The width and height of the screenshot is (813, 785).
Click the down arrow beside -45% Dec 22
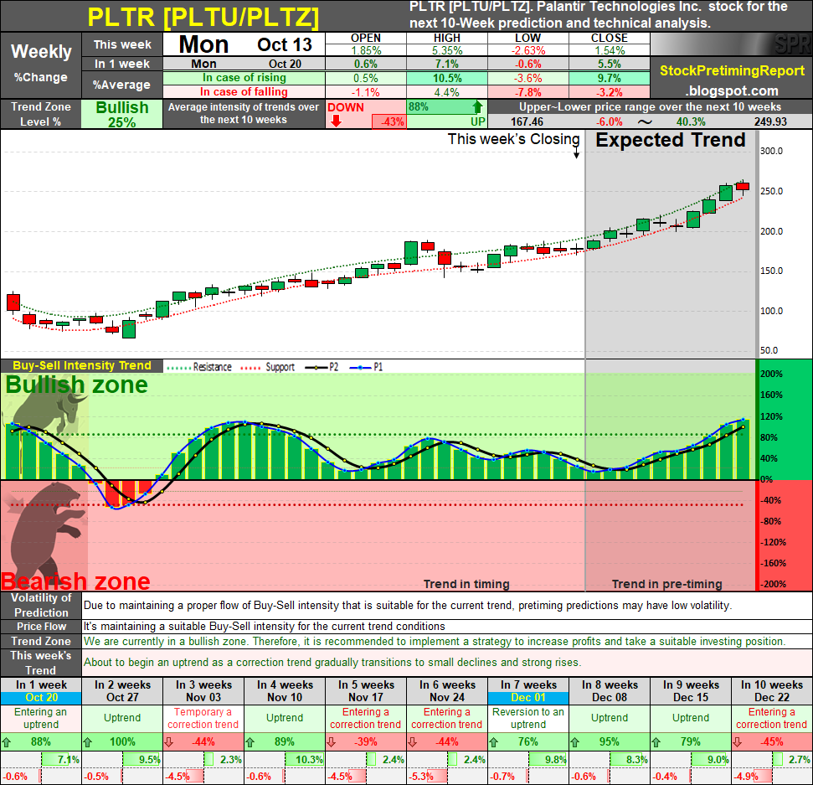tap(738, 742)
